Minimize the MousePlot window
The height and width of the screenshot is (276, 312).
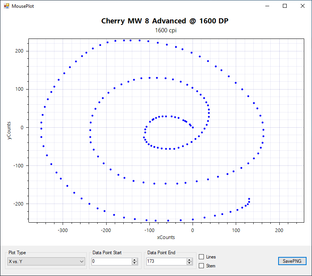coord(267,6)
